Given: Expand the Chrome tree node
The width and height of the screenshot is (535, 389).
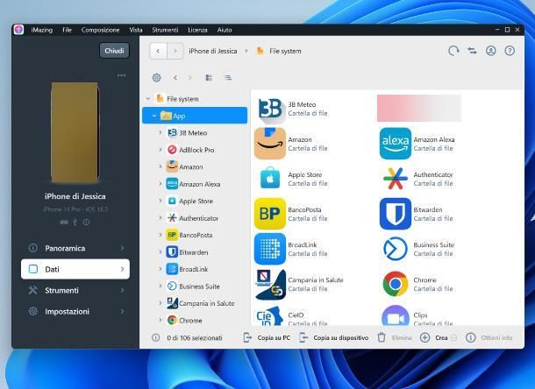Looking at the screenshot, I should (x=160, y=320).
